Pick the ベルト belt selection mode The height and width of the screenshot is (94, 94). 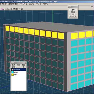tap(73, 14)
